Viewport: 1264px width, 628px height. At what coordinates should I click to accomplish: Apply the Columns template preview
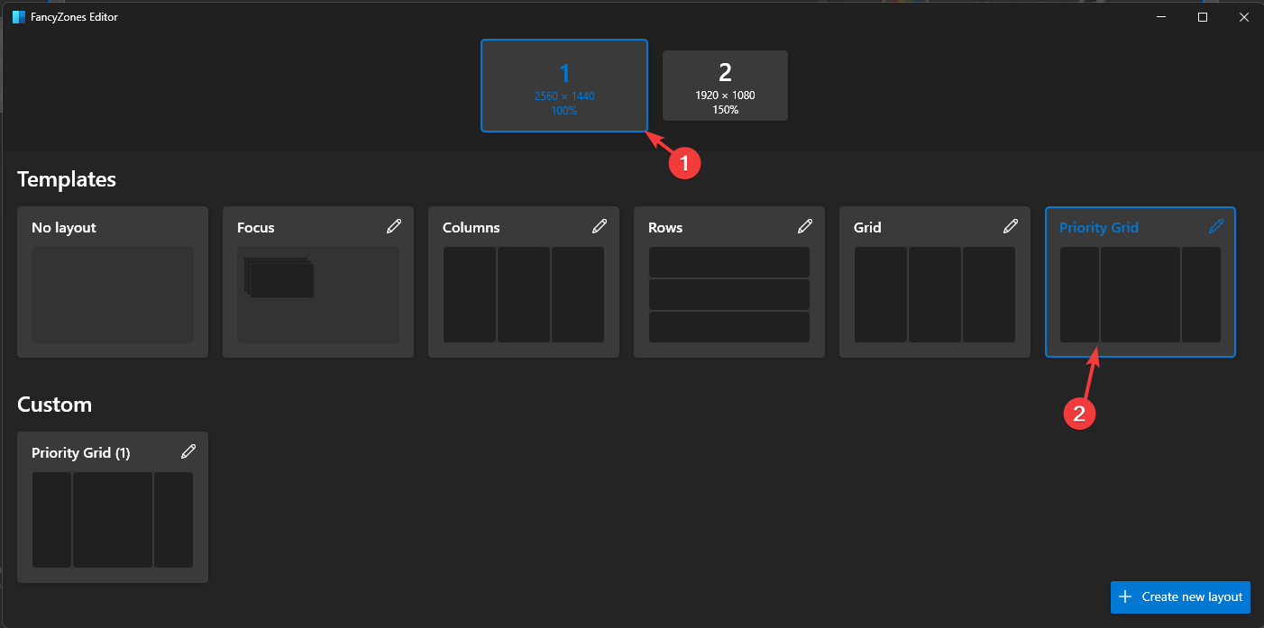[x=524, y=295]
